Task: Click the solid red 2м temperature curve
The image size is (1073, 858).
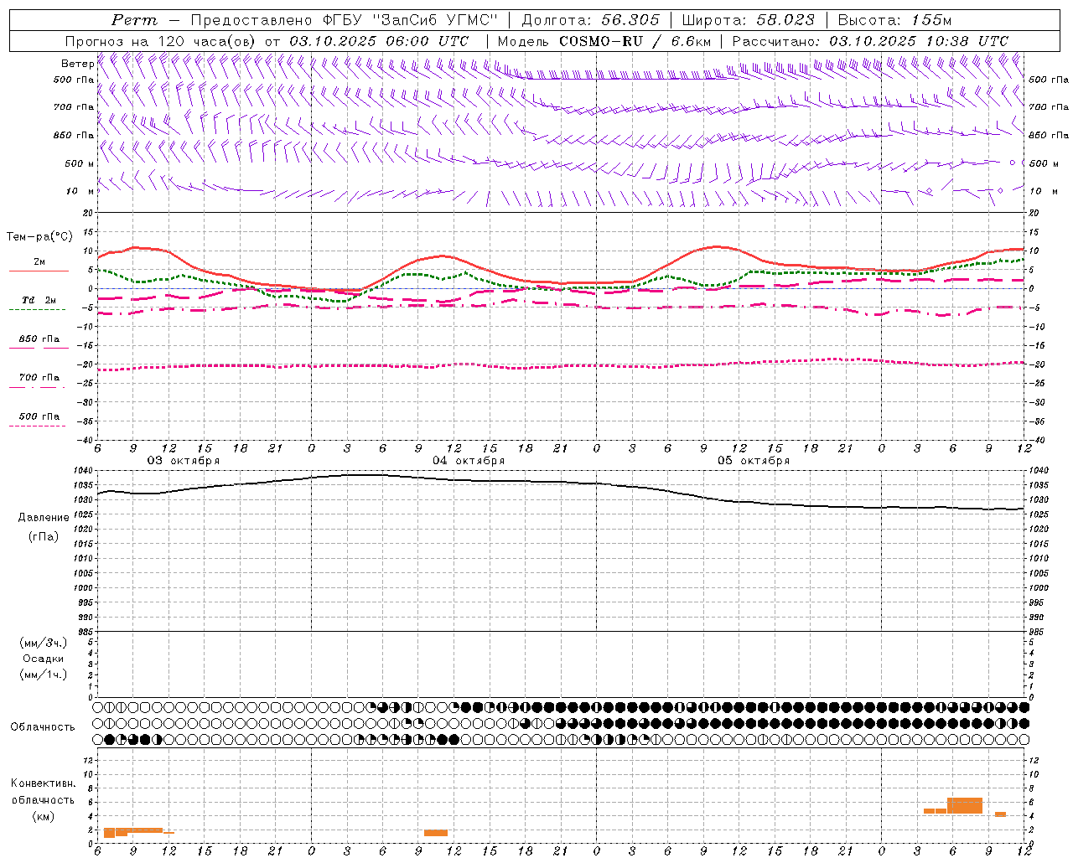Action: tap(562, 283)
